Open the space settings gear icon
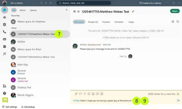 (x=75, y=11)
